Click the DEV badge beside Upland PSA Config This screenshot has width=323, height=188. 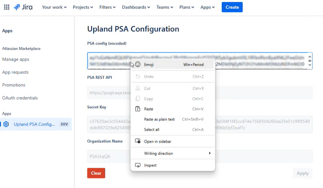click(64, 124)
